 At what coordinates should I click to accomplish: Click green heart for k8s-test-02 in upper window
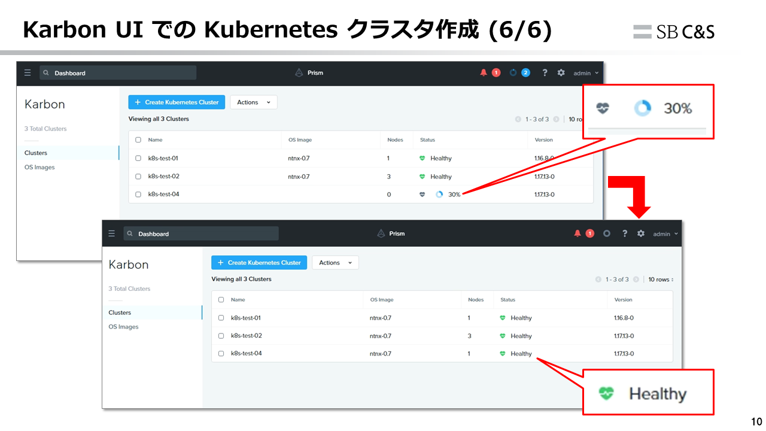click(x=422, y=177)
